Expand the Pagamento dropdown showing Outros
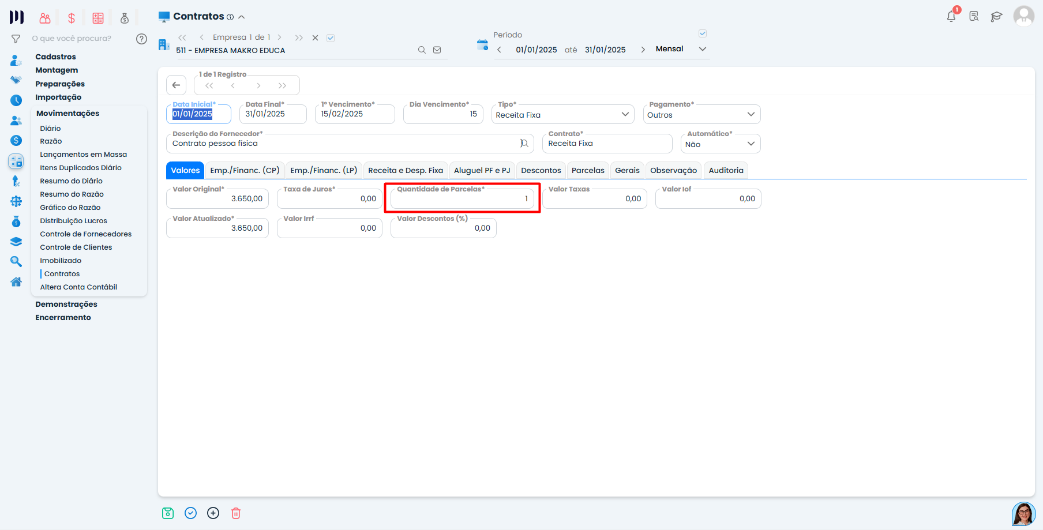The width and height of the screenshot is (1043, 530). pos(701,115)
